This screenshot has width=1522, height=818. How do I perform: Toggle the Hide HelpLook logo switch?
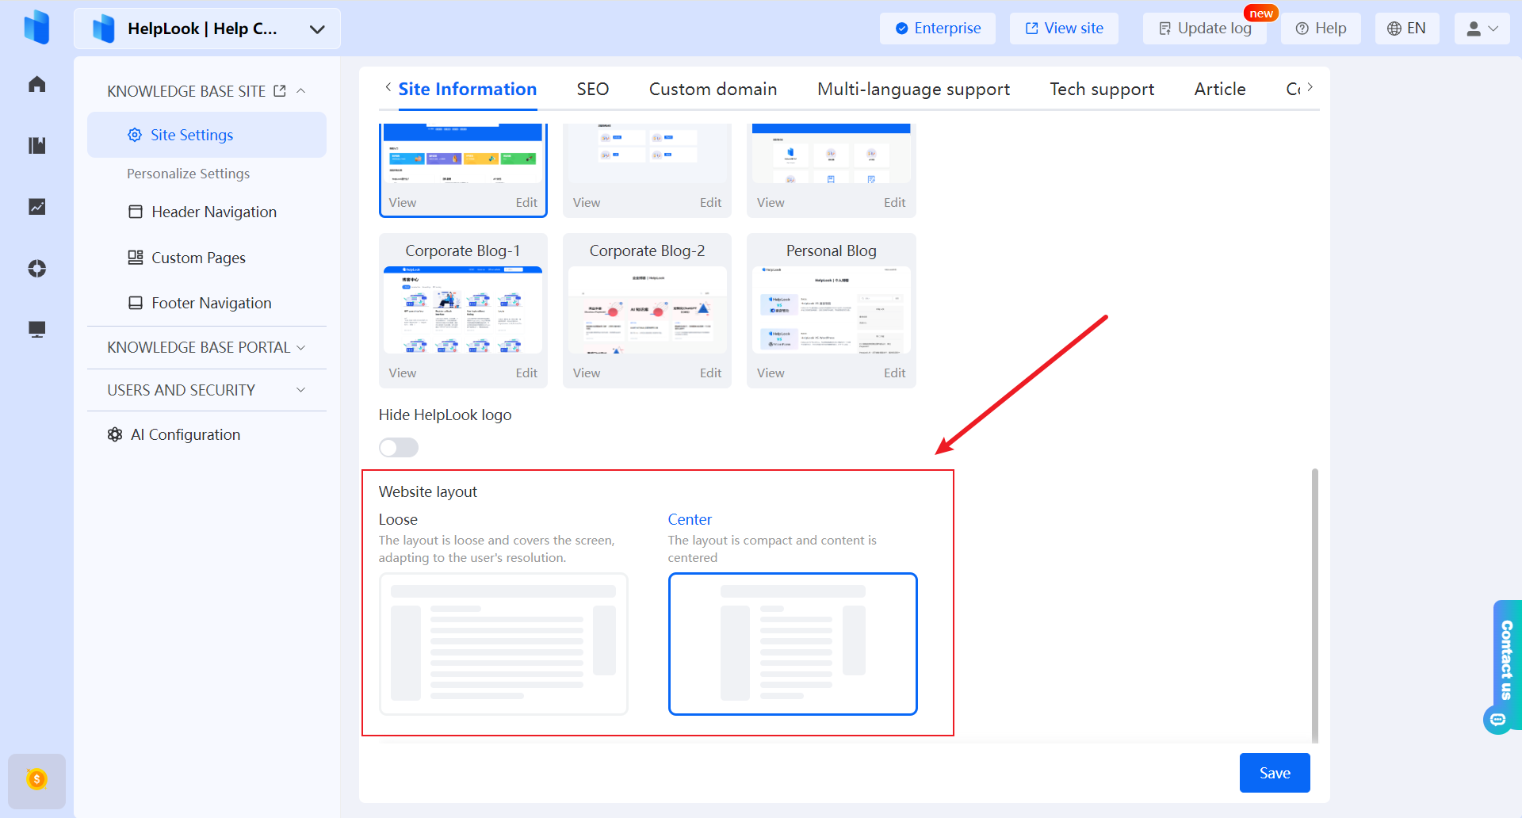tap(399, 448)
